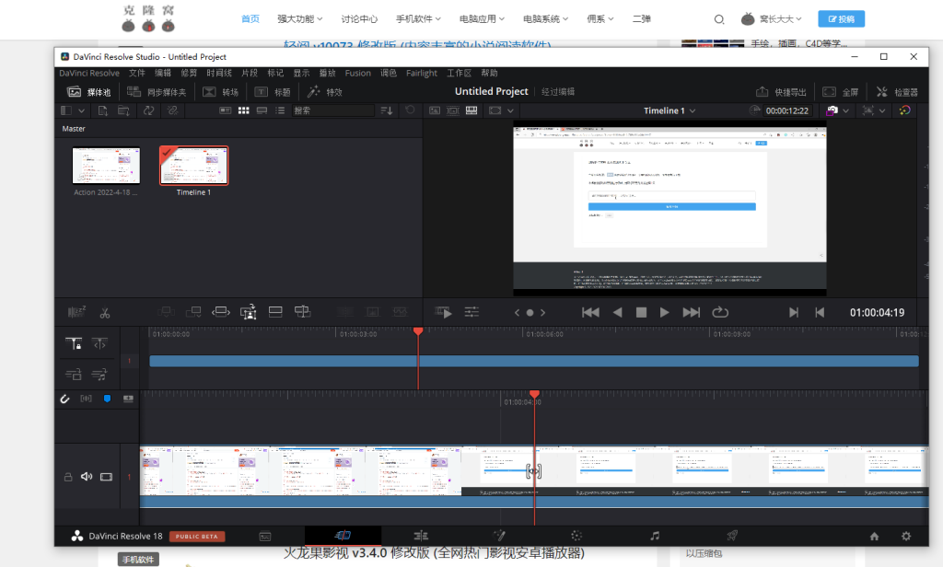This screenshot has height=567, width=943.
Task: Switch media pool to metadata view
Action: pyautogui.click(x=225, y=110)
